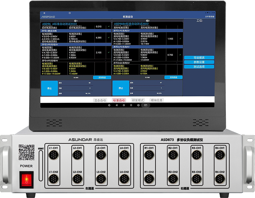
Task: Click the L2-CH2 connector port
Action: pos(77,179)
